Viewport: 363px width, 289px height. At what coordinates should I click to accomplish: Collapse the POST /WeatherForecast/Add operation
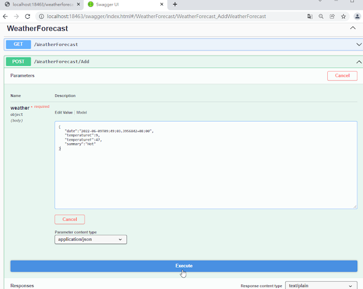coord(359,62)
